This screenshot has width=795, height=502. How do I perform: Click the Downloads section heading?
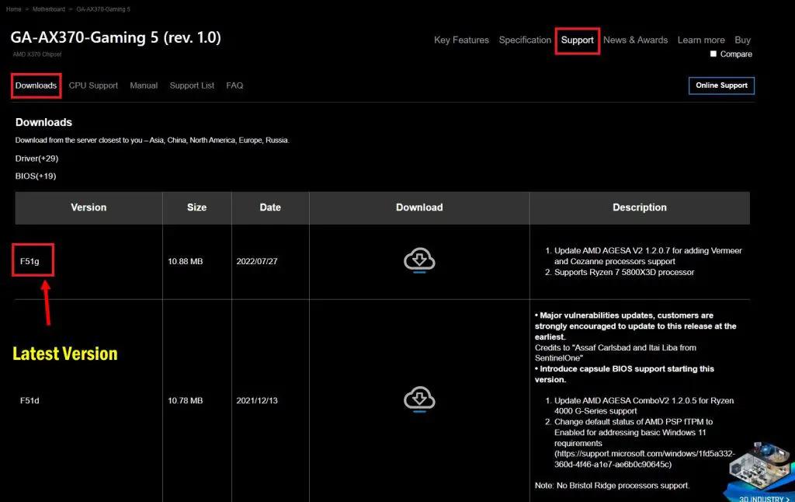(x=43, y=122)
